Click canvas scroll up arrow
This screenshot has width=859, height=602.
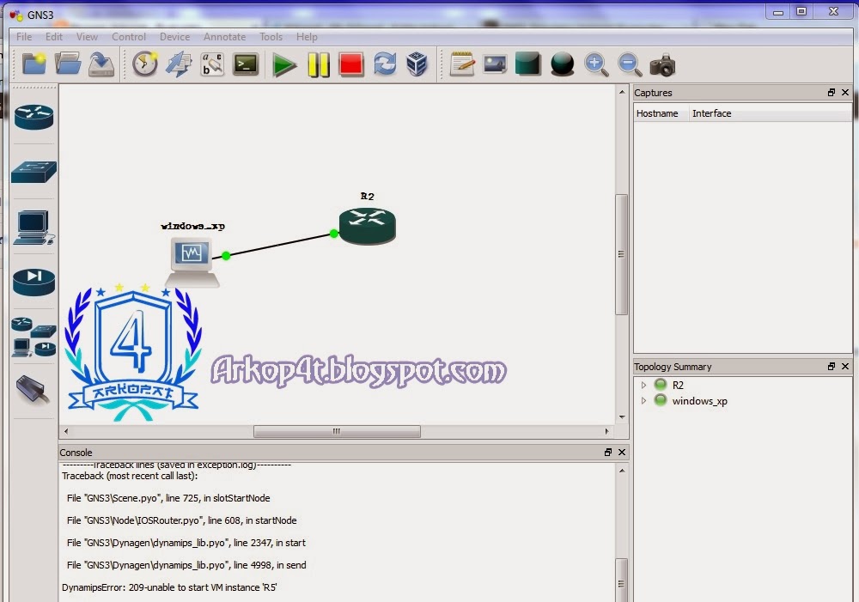pos(622,92)
